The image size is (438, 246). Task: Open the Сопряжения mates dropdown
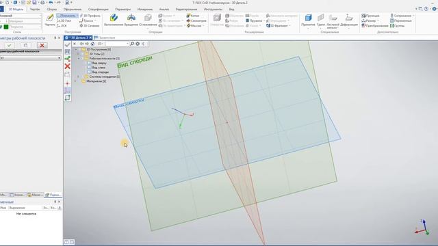point(413,16)
